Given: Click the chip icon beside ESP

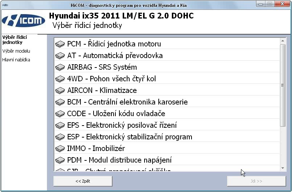Looking at the screenshot, I should click(x=60, y=137).
